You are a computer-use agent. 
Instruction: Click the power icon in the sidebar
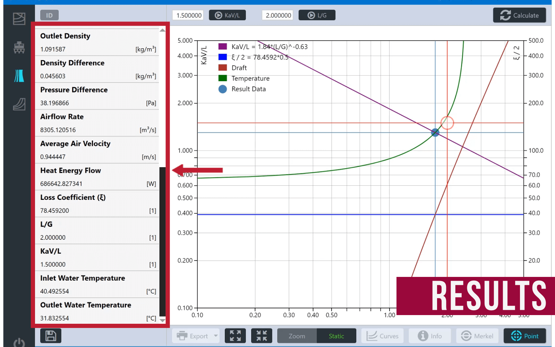click(x=19, y=343)
